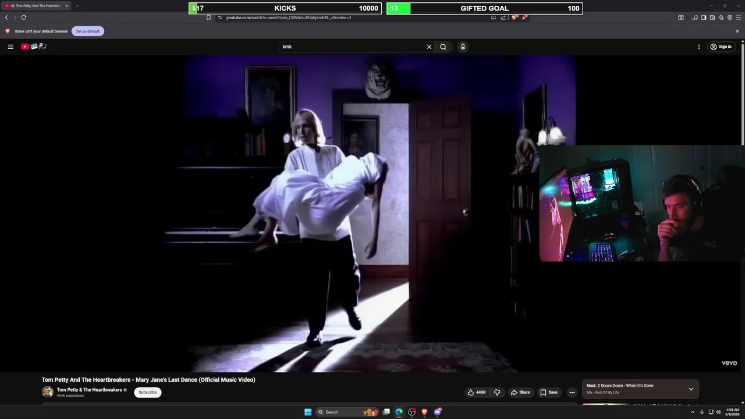The image size is (745, 419).
Task: Open the YouTube hamburger guide menu
Action: tap(10, 47)
